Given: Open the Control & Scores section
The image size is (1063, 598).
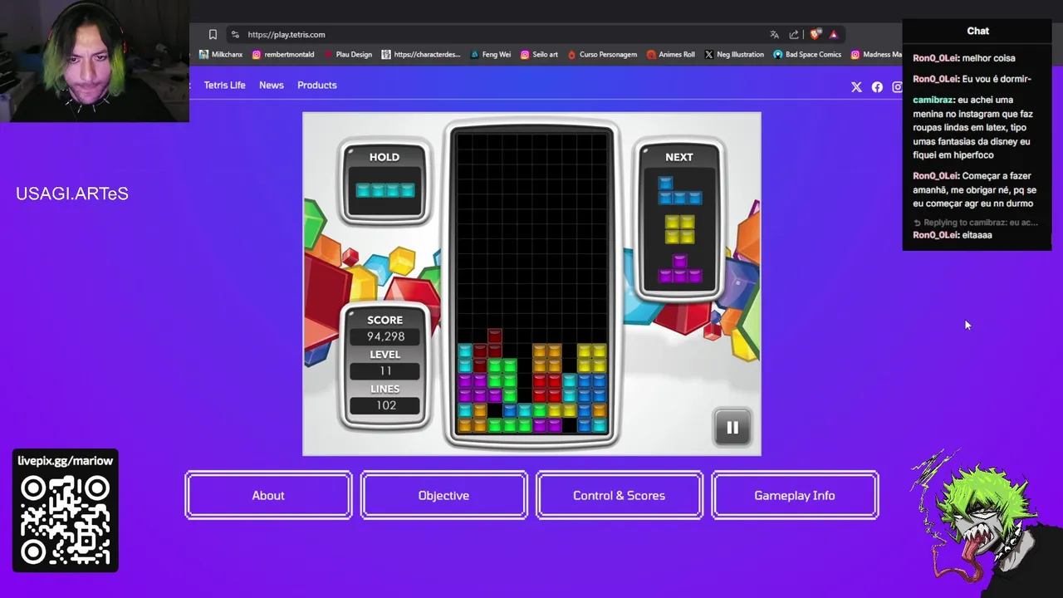Looking at the screenshot, I should pos(619,495).
